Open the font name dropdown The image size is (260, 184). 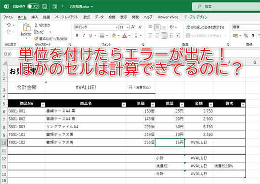[x=117, y=27]
